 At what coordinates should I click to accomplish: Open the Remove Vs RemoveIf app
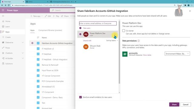[50, 65]
